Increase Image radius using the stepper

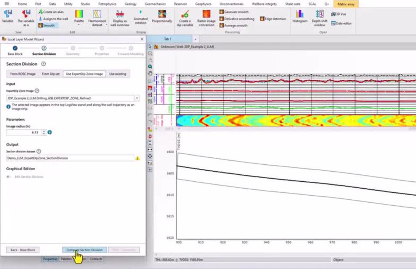43,131
